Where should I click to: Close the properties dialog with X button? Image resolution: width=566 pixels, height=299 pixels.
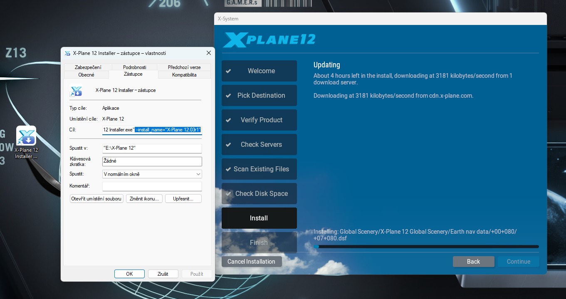pyautogui.click(x=209, y=53)
